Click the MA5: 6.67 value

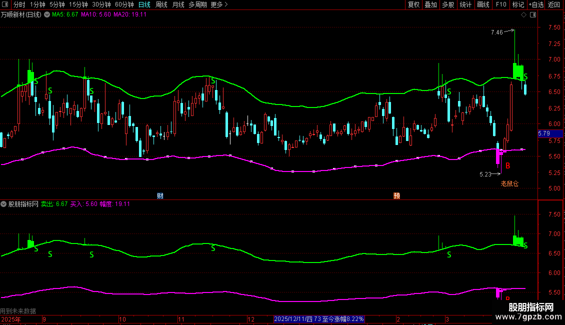click(x=65, y=14)
